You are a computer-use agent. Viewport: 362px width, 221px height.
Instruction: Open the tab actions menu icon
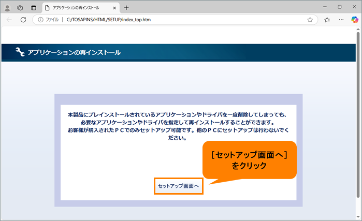(x=34, y=8)
